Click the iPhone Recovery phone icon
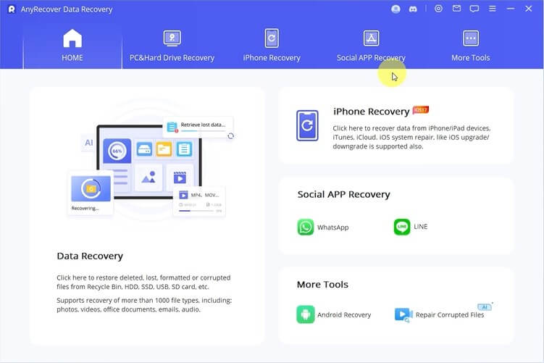The width and height of the screenshot is (544, 363). 307,125
